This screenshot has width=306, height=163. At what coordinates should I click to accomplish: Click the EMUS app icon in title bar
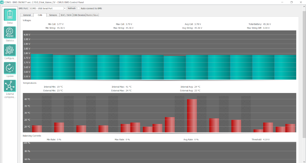[2, 2]
